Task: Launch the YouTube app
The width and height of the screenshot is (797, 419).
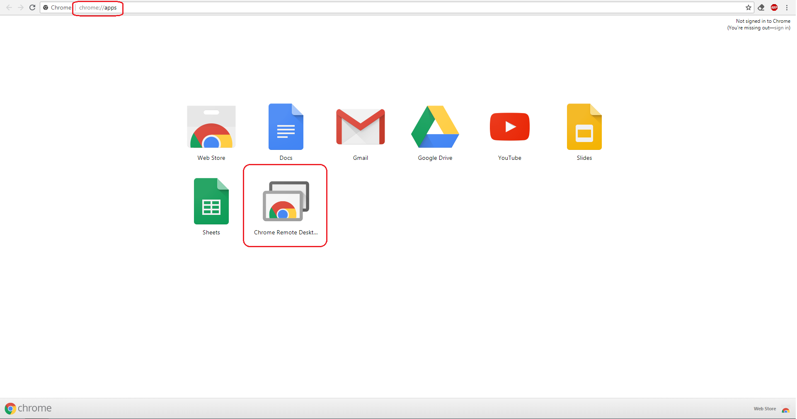Action: tap(509, 127)
